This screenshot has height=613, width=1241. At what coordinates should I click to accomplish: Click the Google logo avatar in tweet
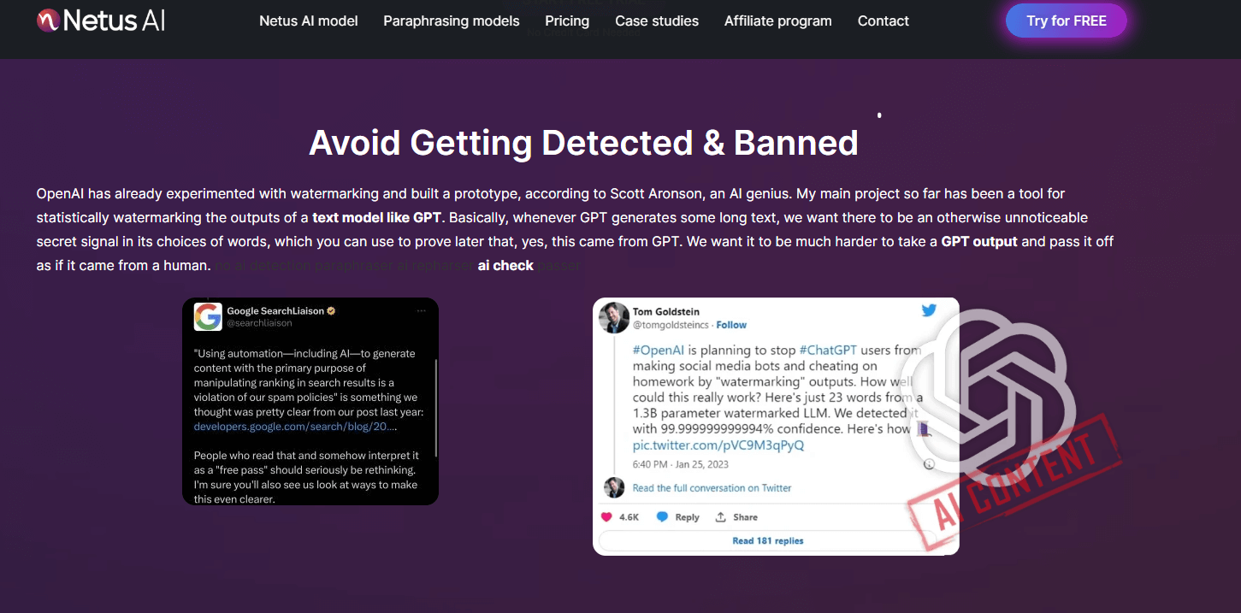208,317
